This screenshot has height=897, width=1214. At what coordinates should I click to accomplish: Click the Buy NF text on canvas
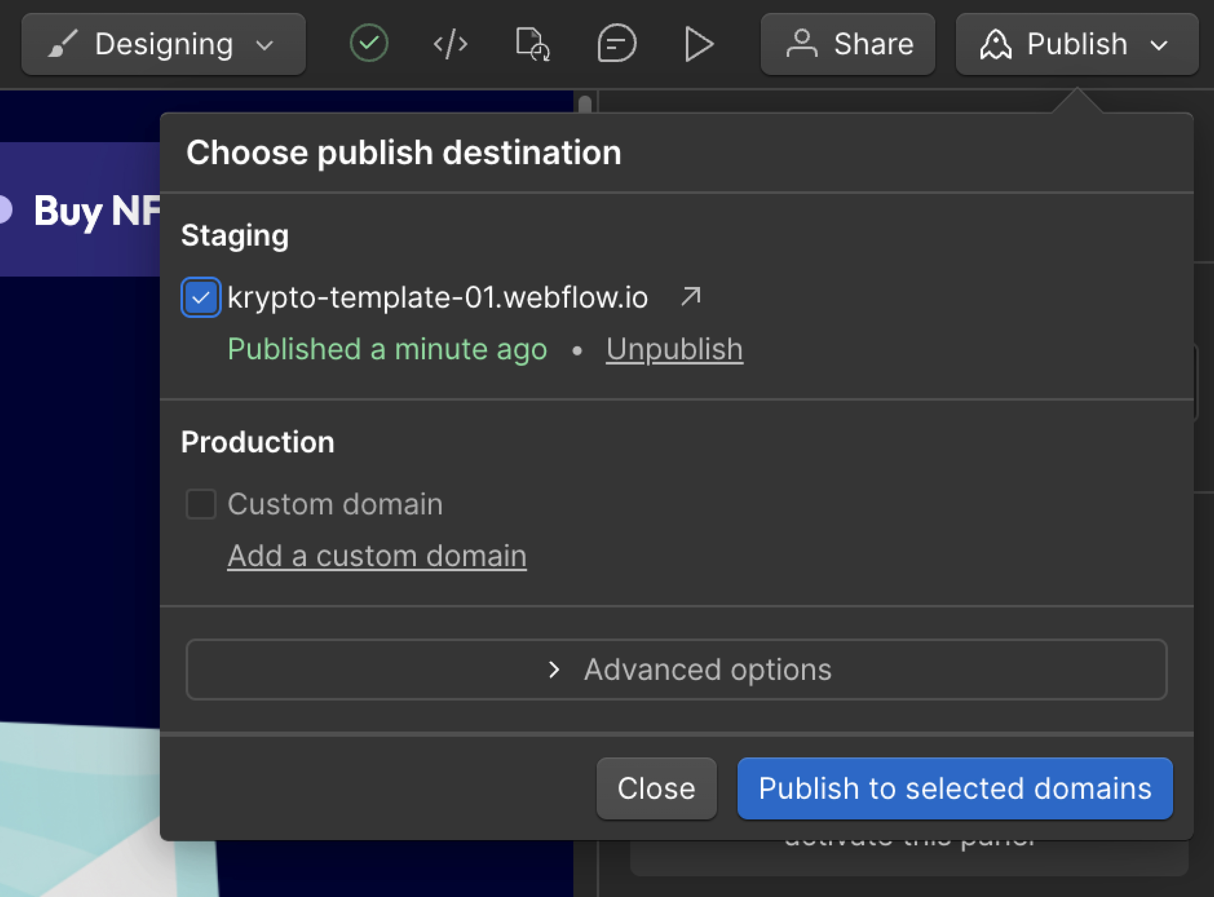click(x=97, y=211)
